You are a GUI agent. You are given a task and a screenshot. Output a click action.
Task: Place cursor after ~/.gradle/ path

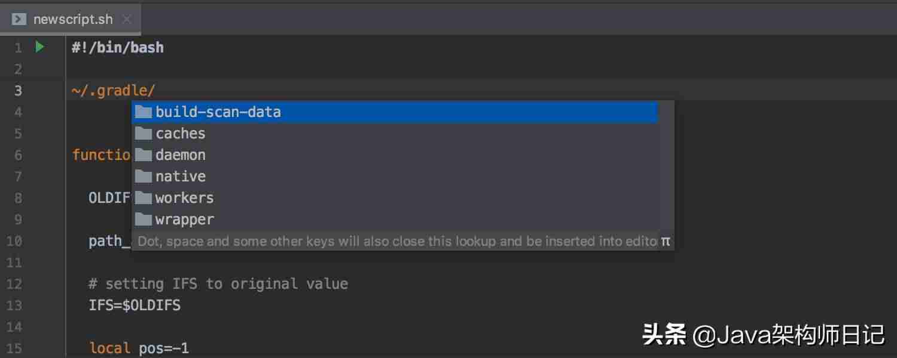(x=156, y=91)
